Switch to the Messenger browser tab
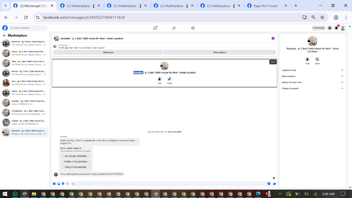 coord(33,6)
